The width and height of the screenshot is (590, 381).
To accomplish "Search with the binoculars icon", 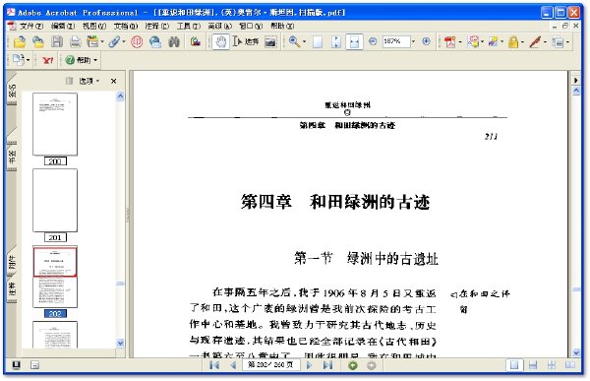I will 174,41.
